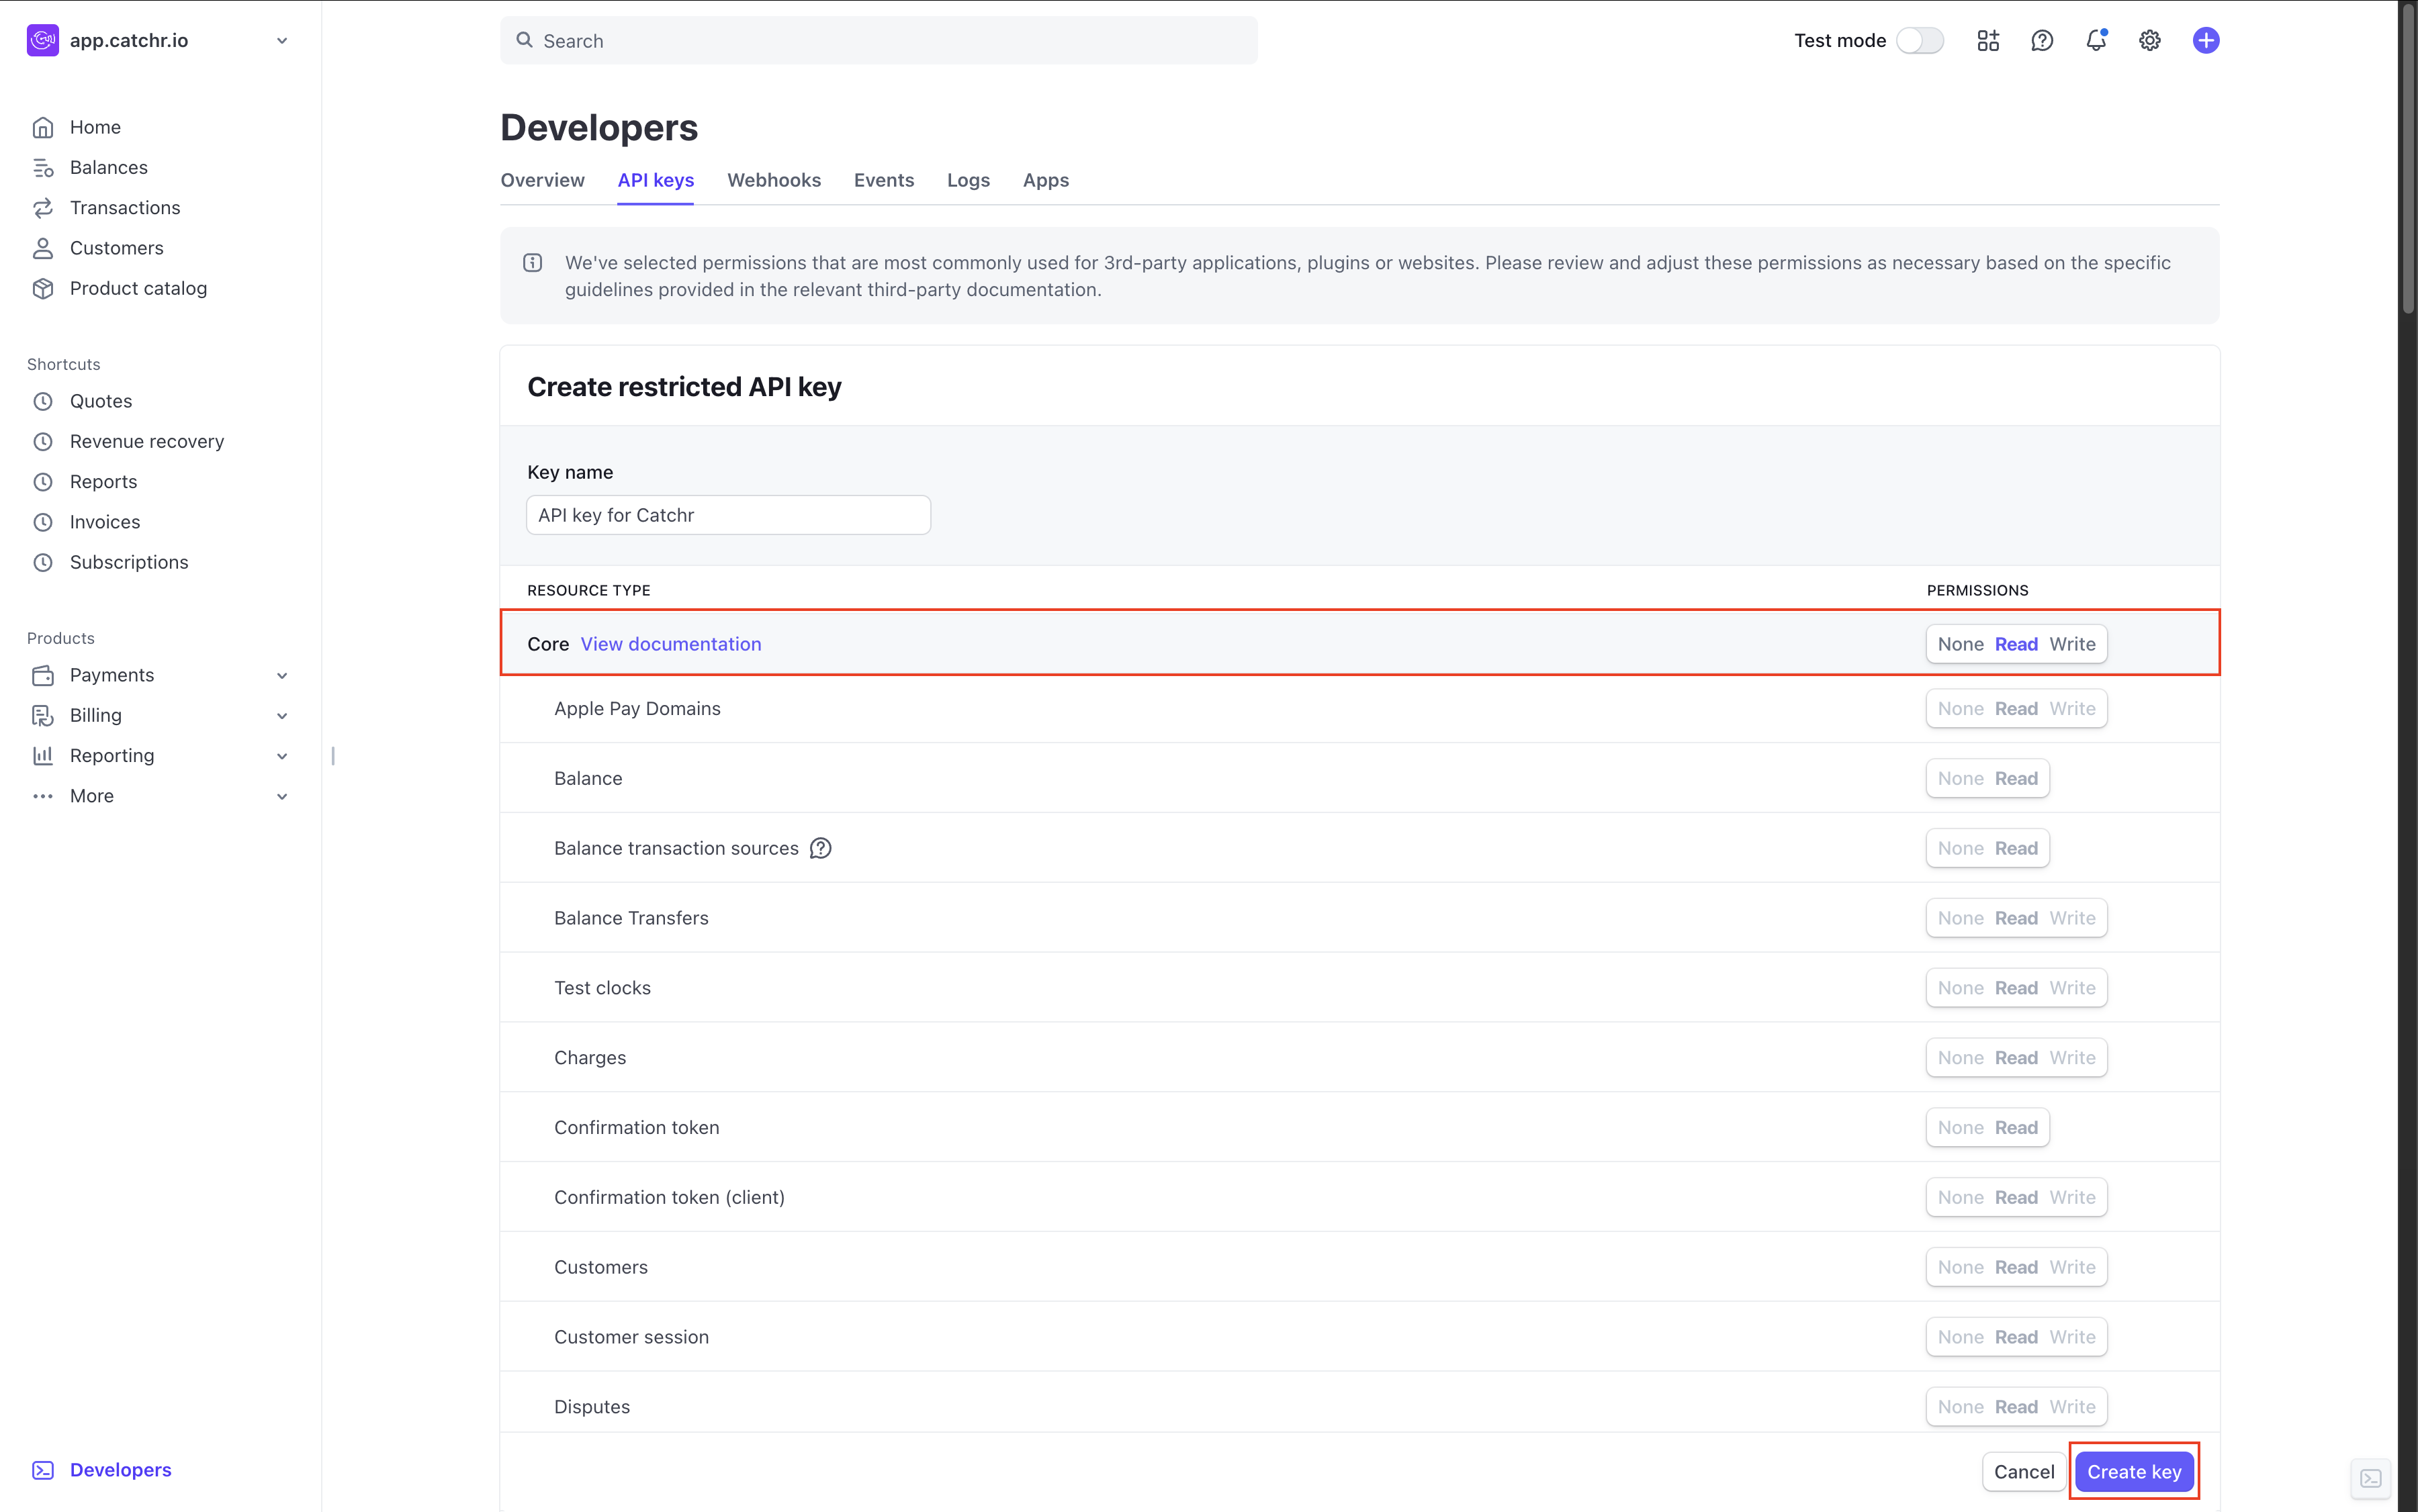The image size is (2418, 1512).
Task: Click the Payments wallet icon
Action: [x=42, y=675]
